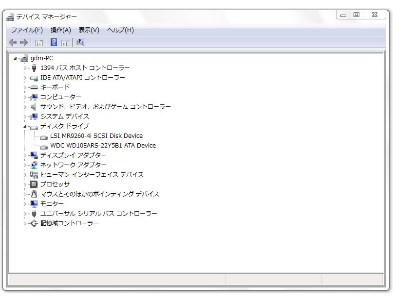Expand the ネットワーク アダプター node

25,165
